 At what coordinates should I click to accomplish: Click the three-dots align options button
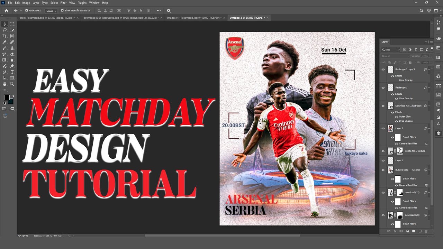[x=159, y=11]
